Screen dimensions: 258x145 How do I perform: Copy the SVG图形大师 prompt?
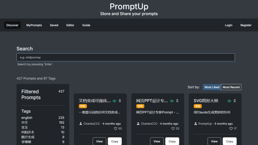point(230,141)
